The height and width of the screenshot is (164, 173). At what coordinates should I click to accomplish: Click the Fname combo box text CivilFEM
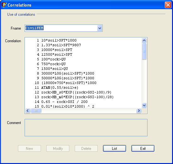[34, 28]
